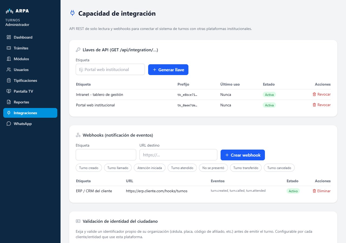
Task: Click the tk_0aee7de… prefix cell
Action: [187, 105]
